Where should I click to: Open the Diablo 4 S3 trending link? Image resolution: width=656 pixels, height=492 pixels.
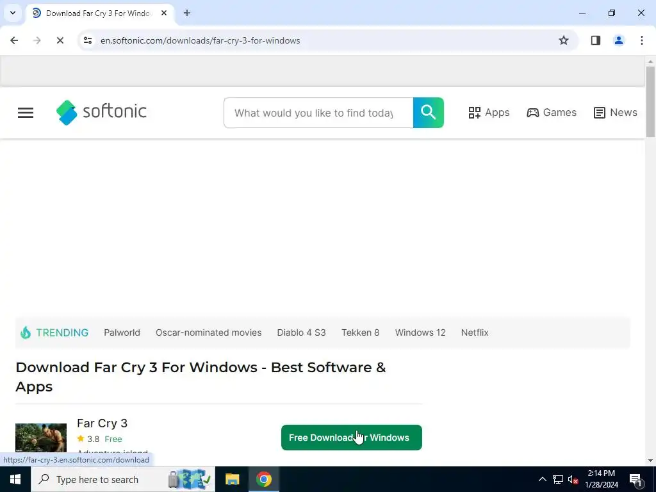point(301,332)
